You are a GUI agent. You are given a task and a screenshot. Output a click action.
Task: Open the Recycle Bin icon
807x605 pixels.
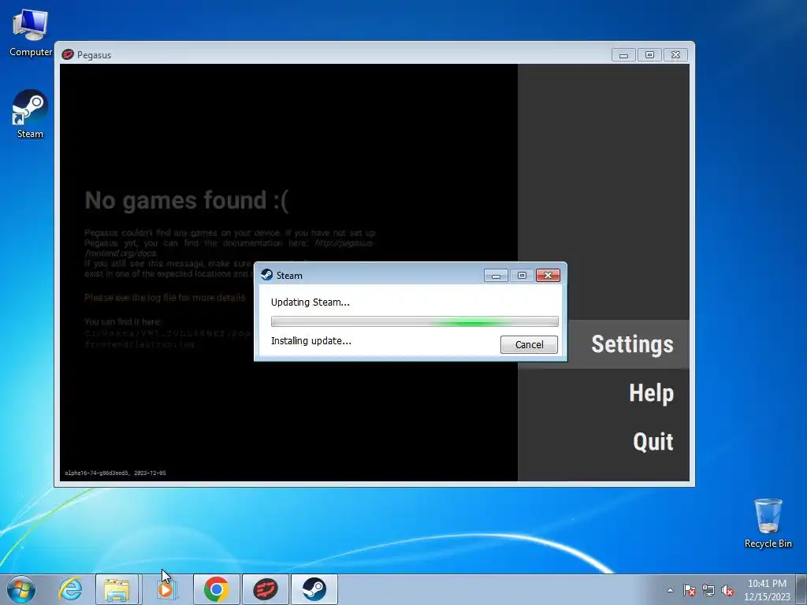pyautogui.click(x=768, y=523)
